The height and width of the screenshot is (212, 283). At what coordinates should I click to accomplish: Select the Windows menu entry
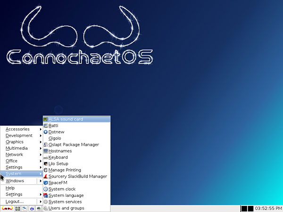tap(18, 180)
